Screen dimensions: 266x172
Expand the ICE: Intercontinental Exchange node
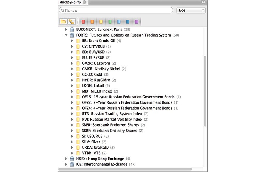66,164
